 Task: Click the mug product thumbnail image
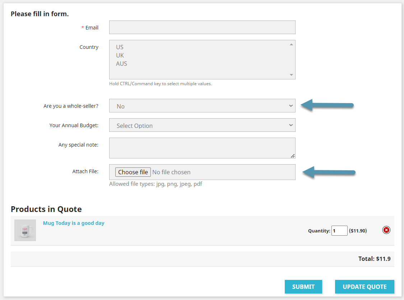click(25, 230)
